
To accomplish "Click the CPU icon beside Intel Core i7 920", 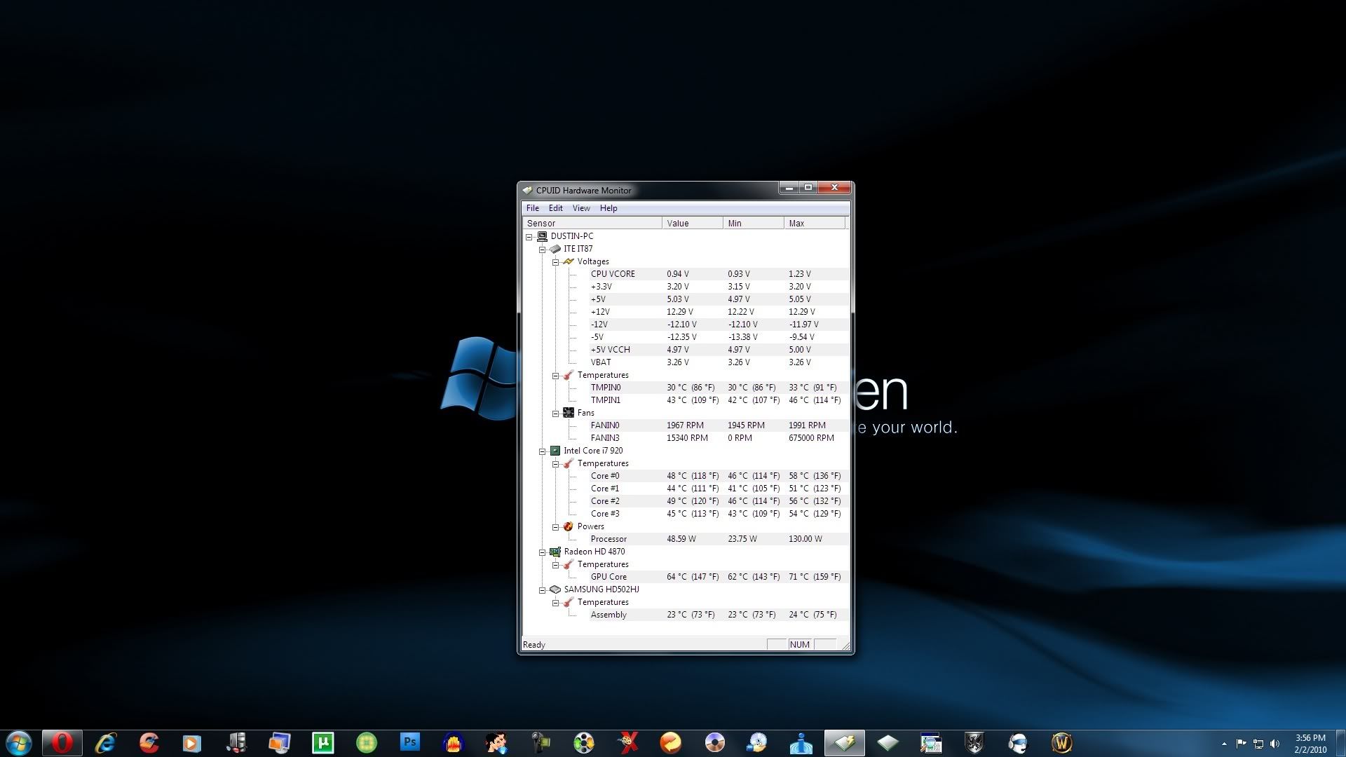I will coord(555,451).
